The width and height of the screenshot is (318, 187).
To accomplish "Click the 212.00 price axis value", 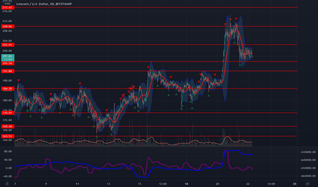I will [x=7, y=21].
